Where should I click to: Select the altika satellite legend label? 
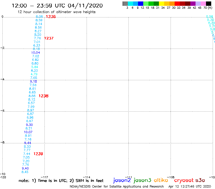point(161,180)
